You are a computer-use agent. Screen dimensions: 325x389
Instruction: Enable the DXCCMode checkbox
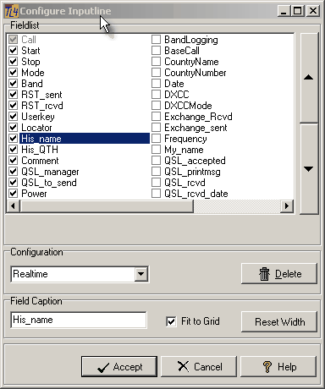point(156,106)
